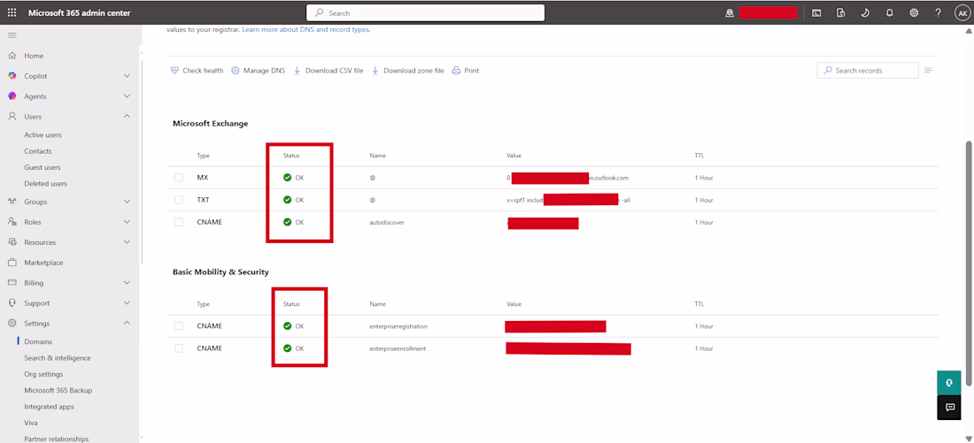Viewport: 974px width, 443px height.
Task: Expand the Agents section chevron
Action: pos(127,96)
